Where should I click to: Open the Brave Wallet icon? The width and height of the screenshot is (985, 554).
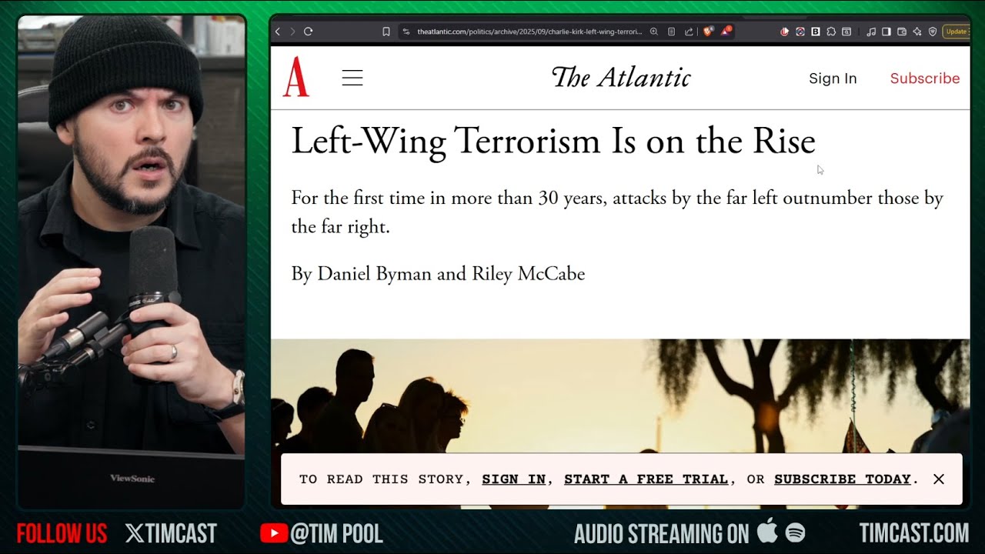(x=902, y=32)
